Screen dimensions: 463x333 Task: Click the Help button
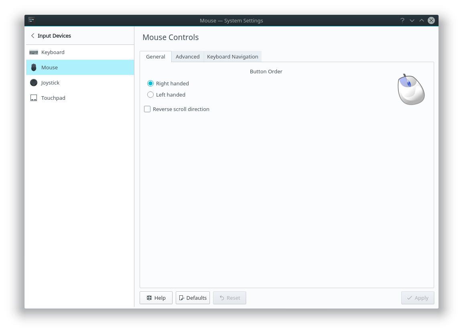pyautogui.click(x=156, y=298)
